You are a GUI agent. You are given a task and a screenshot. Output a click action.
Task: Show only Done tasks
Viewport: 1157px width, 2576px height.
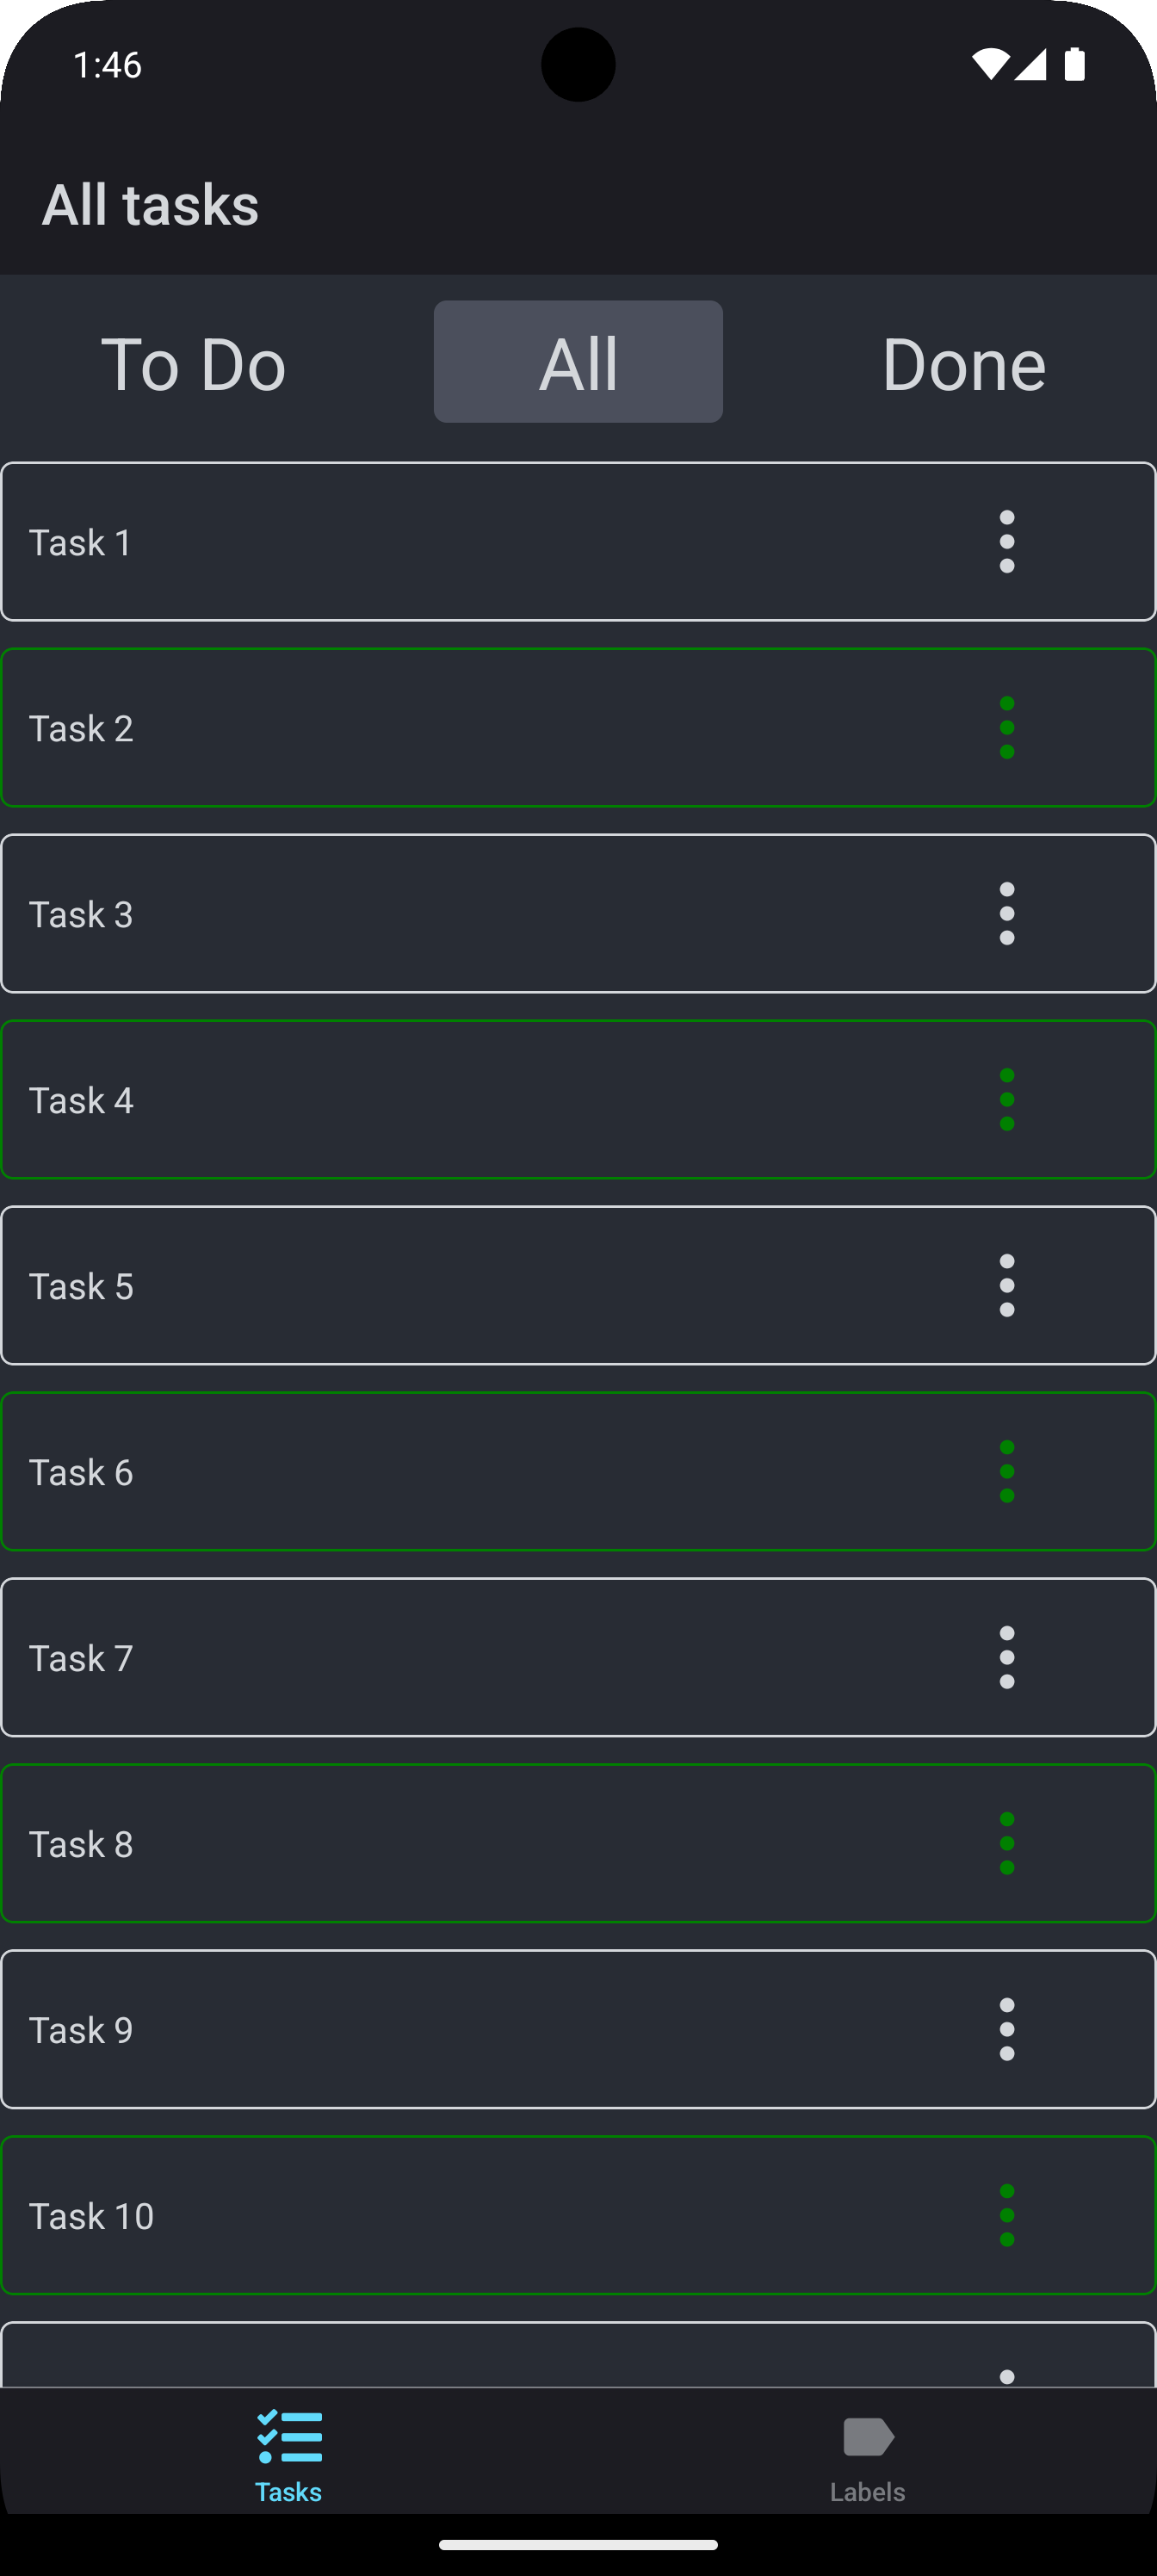(963, 363)
